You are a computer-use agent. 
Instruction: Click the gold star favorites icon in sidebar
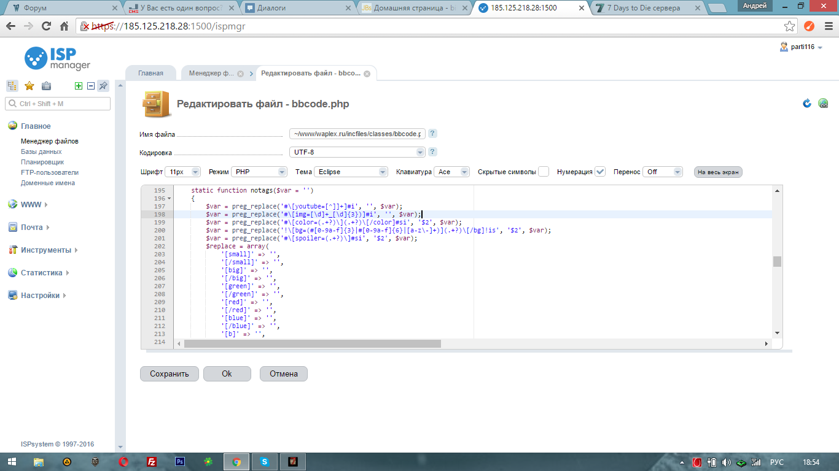pyautogui.click(x=29, y=86)
